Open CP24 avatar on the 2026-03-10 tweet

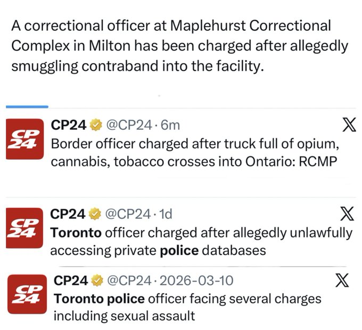27,294
